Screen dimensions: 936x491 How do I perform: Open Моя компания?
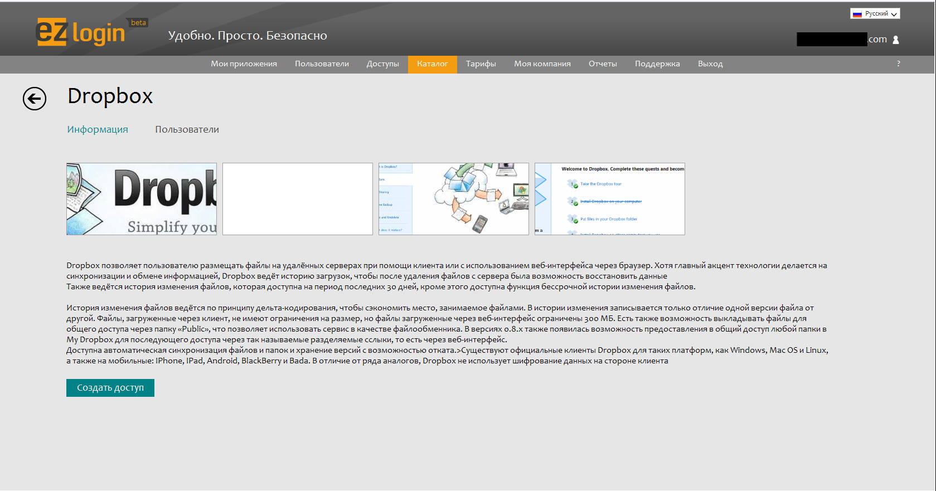pyautogui.click(x=542, y=64)
